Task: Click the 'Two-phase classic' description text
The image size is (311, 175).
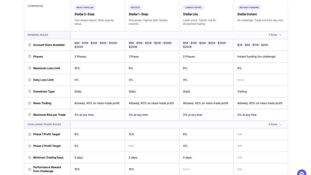Action: 94,22
